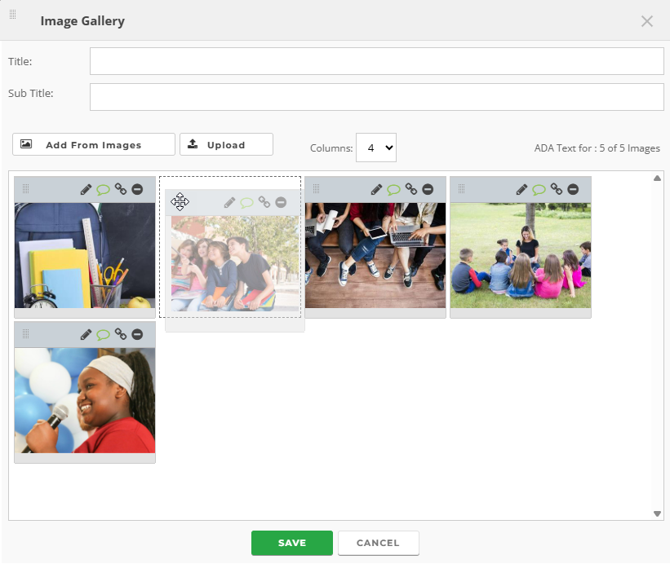Click 'ADA Text for : 5 of 5 Images' text
This screenshot has height=564, width=670.
click(x=597, y=148)
